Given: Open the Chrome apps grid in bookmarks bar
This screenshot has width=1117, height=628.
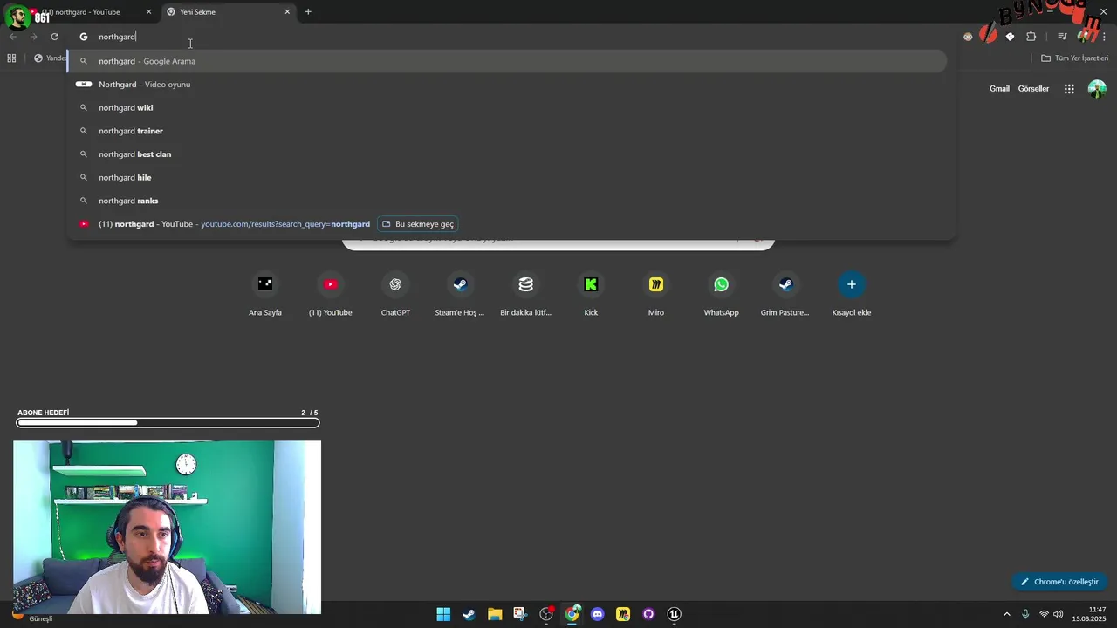Looking at the screenshot, I should pos(11,58).
